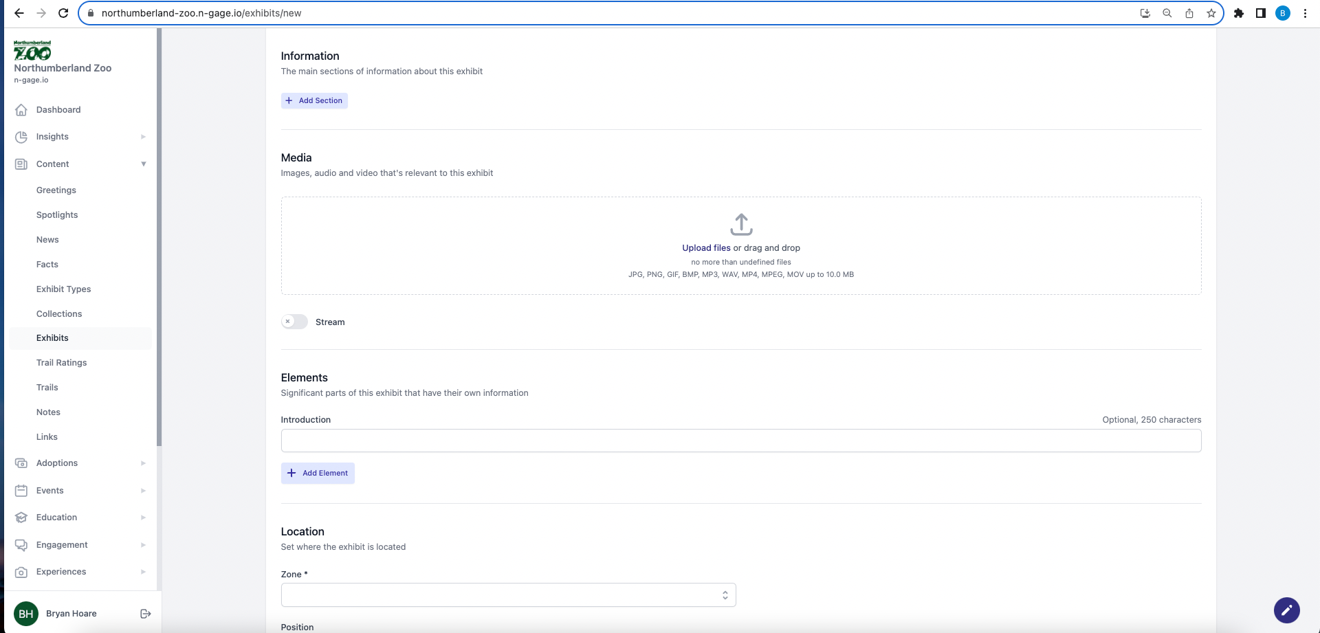Open the browser extensions puzzle icon
This screenshot has height=633, width=1320.
click(1239, 13)
